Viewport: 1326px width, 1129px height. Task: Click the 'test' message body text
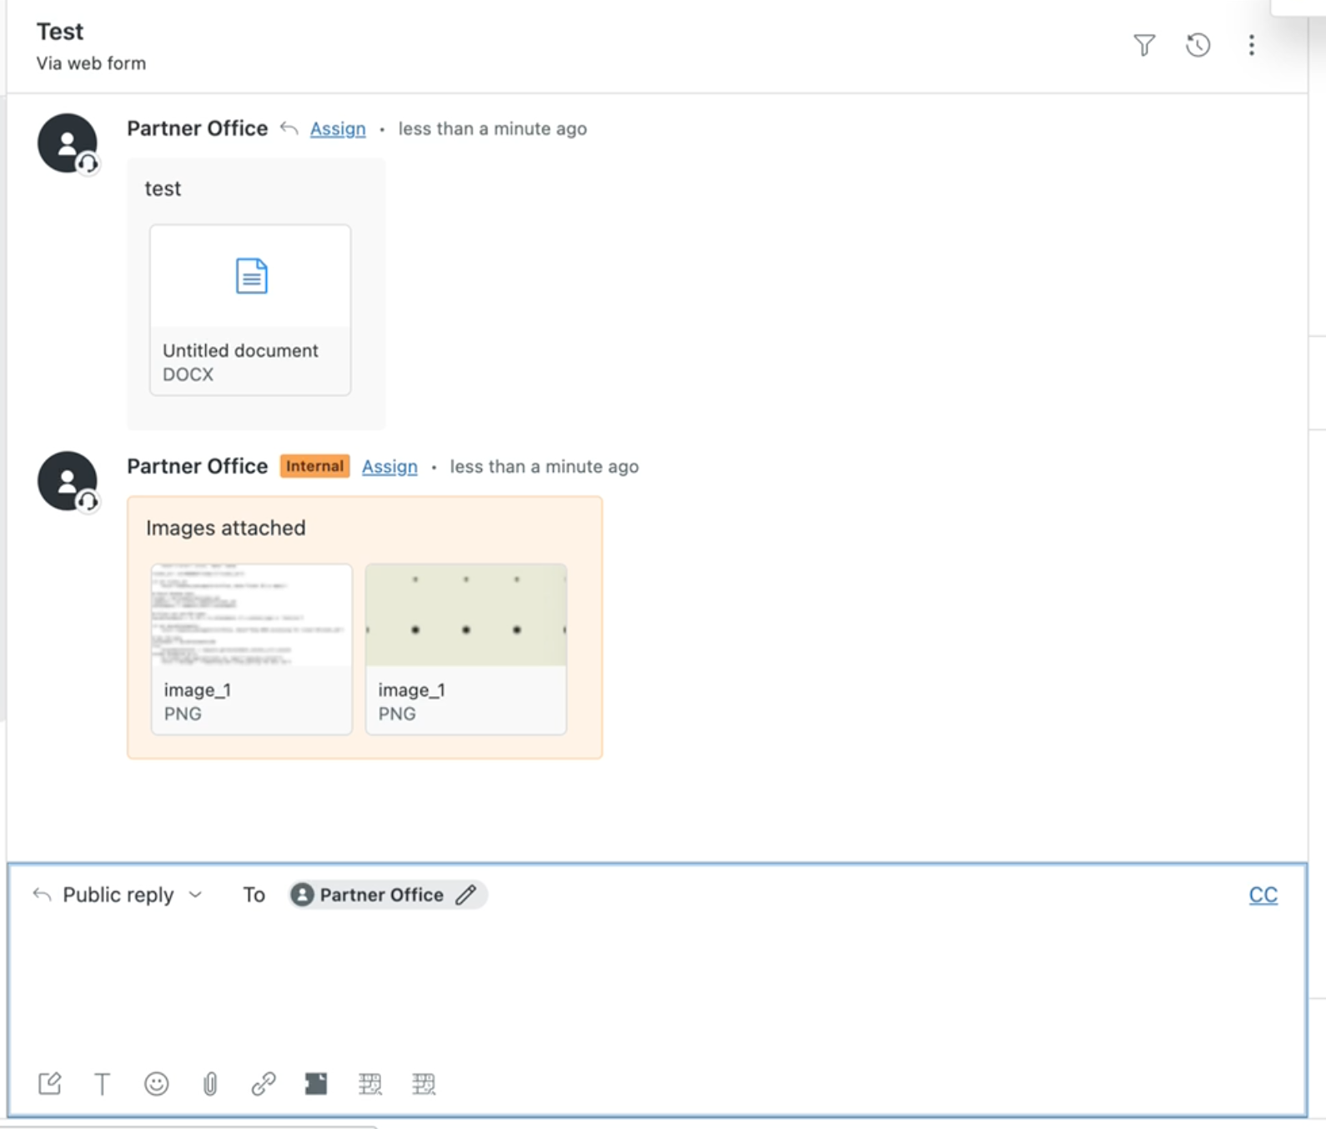(163, 188)
